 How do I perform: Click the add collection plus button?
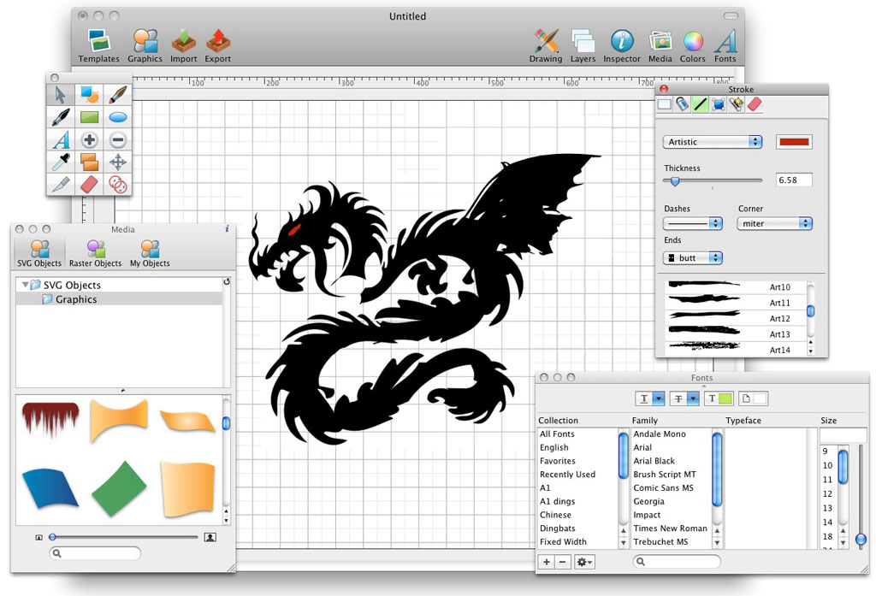tap(547, 562)
